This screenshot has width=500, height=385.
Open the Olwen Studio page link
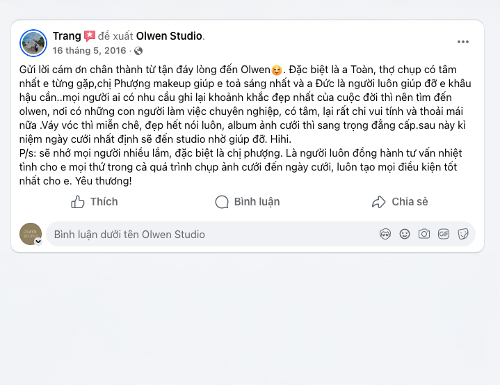click(x=169, y=36)
